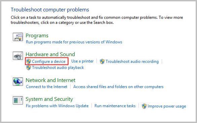Click the Hardware and Sound category icon
This screenshot has height=123, width=197.
click(18, 56)
